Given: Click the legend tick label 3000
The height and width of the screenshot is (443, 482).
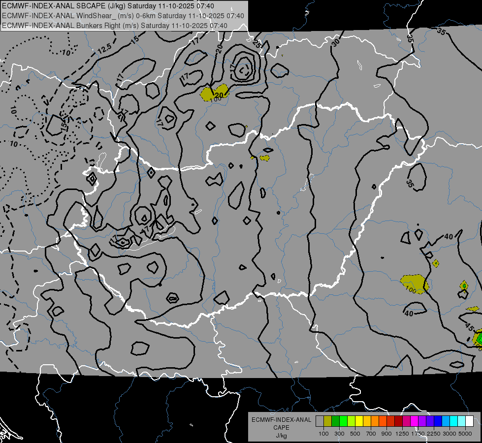Looking at the screenshot, I should [450, 434].
